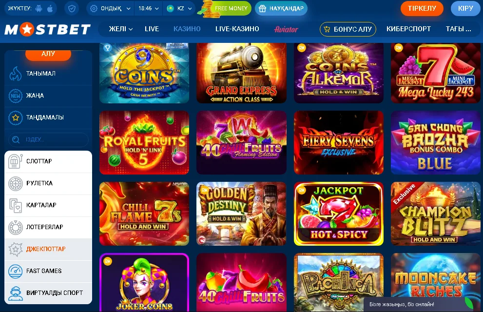Expand the Желі menu chevron

click(x=131, y=29)
